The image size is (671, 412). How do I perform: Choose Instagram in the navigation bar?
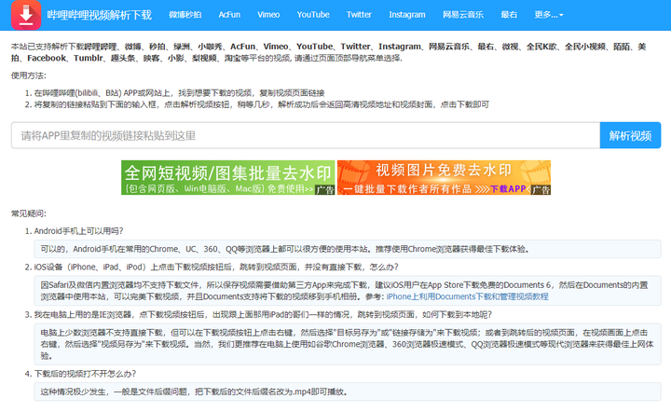407,15
